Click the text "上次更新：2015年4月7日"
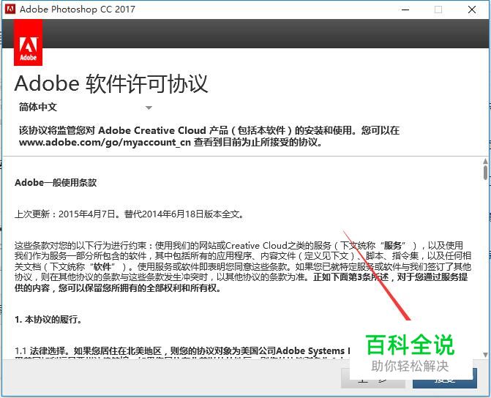This screenshot has width=491, height=398. (65, 214)
